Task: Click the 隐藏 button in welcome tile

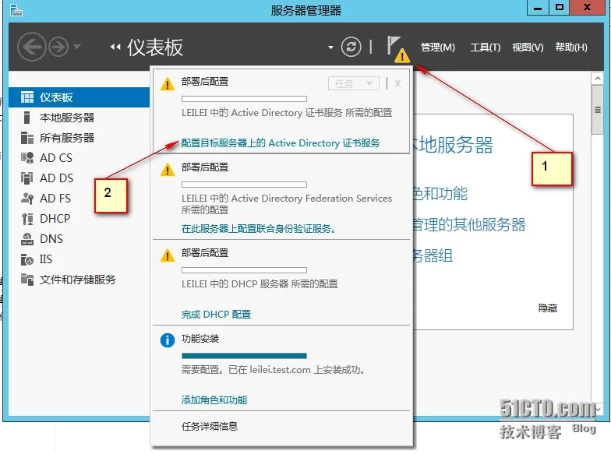Action: click(x=548, y=308)
